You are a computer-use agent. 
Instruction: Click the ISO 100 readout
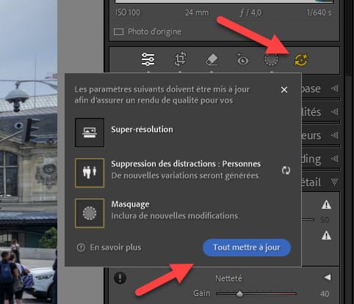tap(128, 12)
